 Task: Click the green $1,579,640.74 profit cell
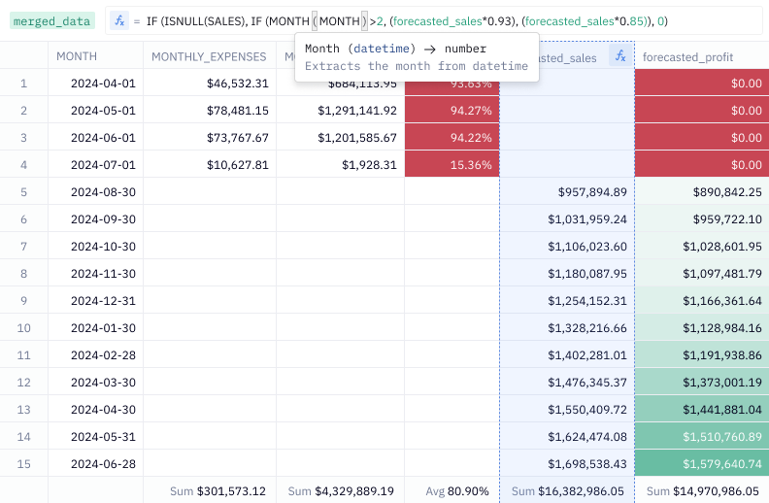(702, 463)
